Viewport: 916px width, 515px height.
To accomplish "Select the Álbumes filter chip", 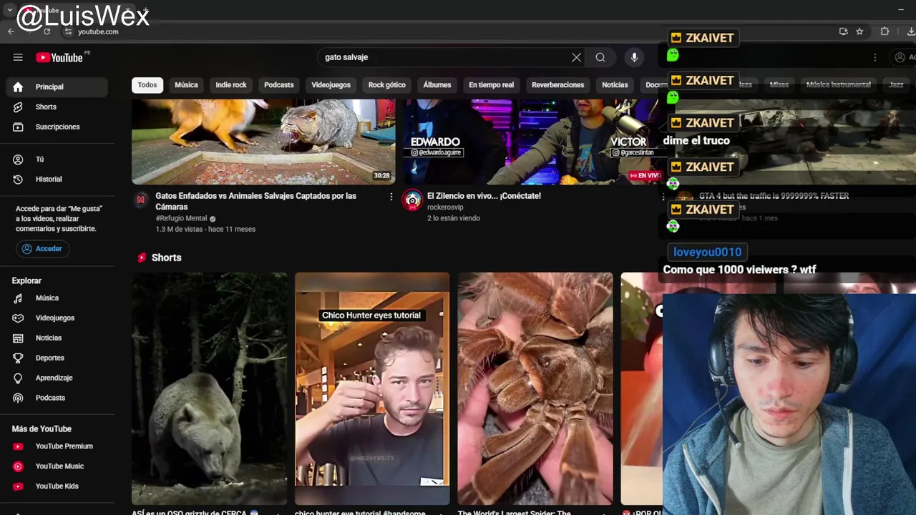I will tap(437, 85).
